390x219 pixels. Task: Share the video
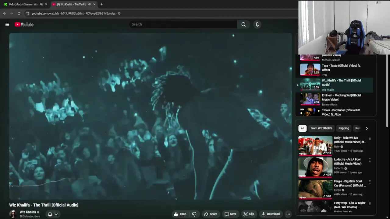tap(211, 214)
